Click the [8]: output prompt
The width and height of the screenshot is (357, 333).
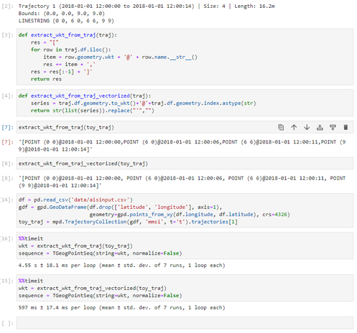(x=7, y=179)
